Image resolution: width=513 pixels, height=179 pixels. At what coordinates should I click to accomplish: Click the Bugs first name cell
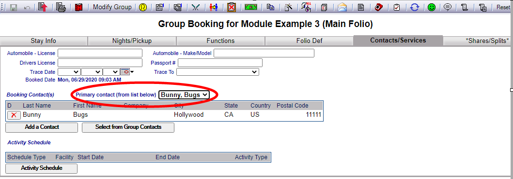tap(80, 115)
